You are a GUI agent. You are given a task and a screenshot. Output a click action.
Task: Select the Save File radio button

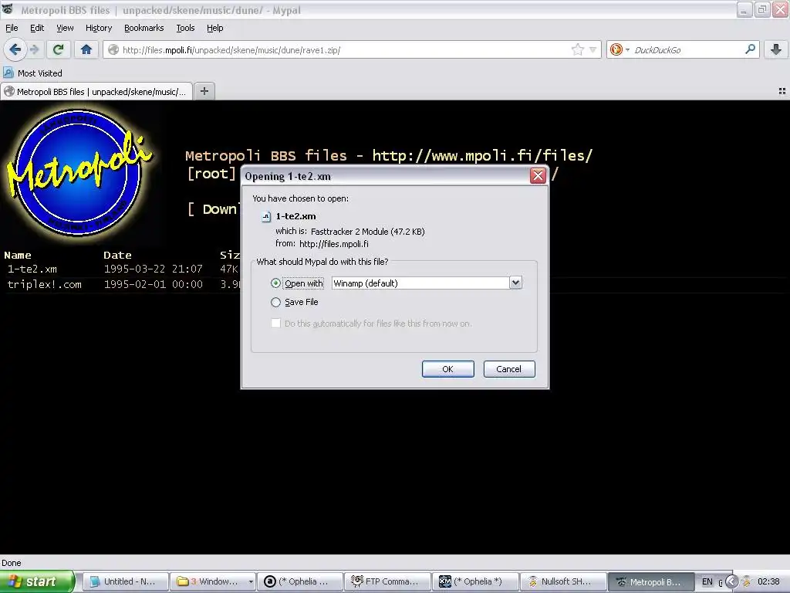275,302
